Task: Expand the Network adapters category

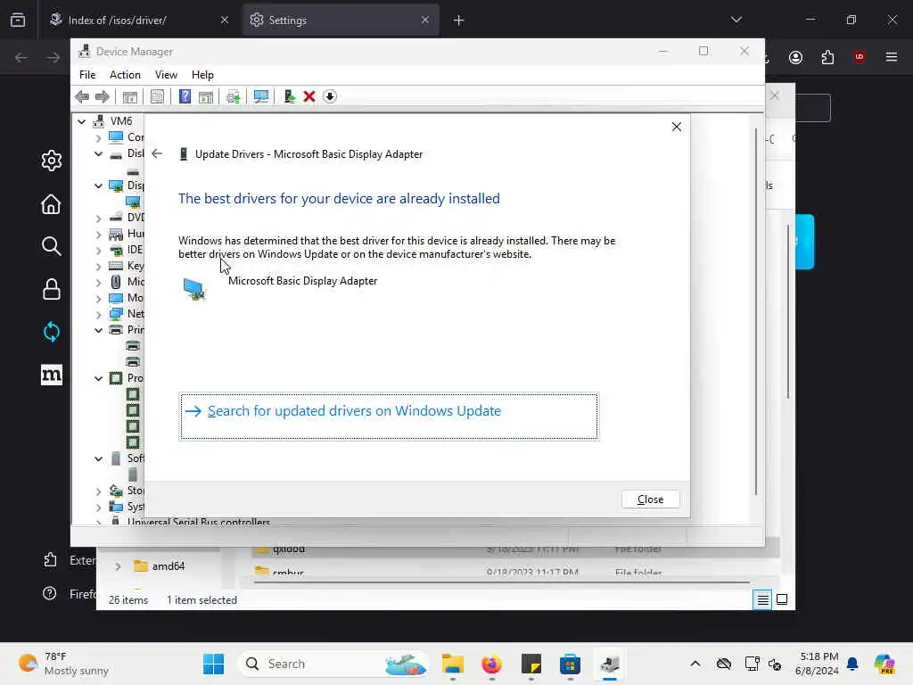Action: click(98, 315)
